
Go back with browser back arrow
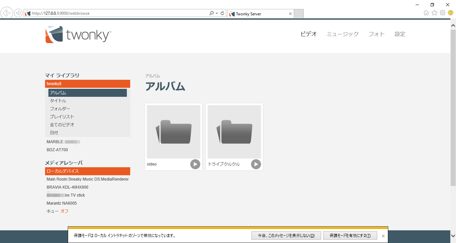[7, 13]
